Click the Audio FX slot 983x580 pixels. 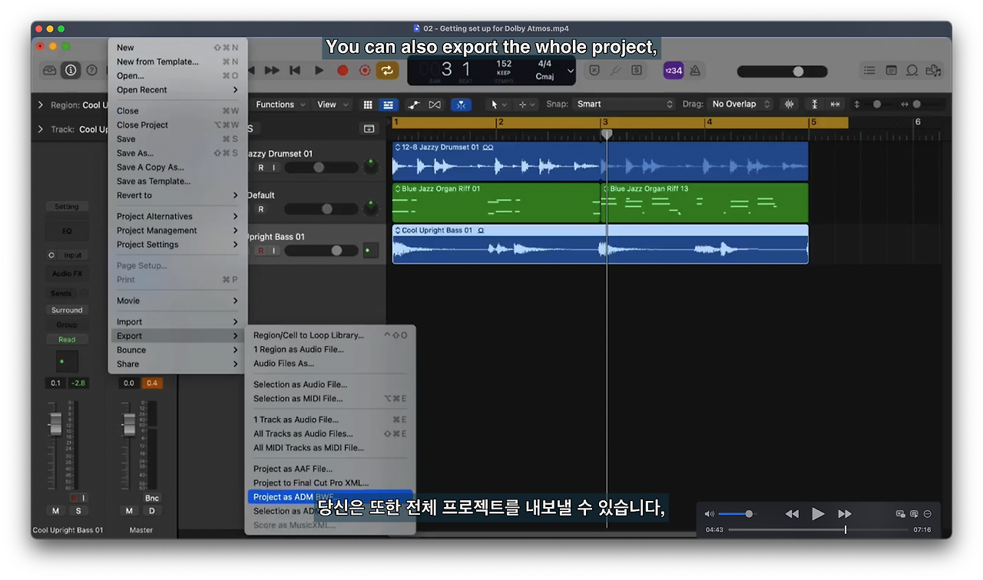(x=67, y=273)
